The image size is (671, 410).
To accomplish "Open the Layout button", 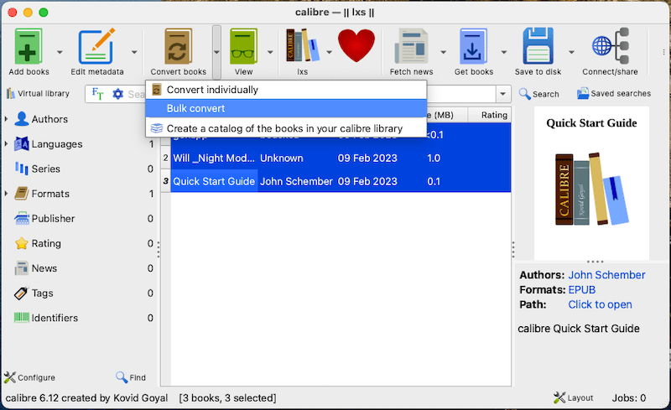I will coord(574,398).
